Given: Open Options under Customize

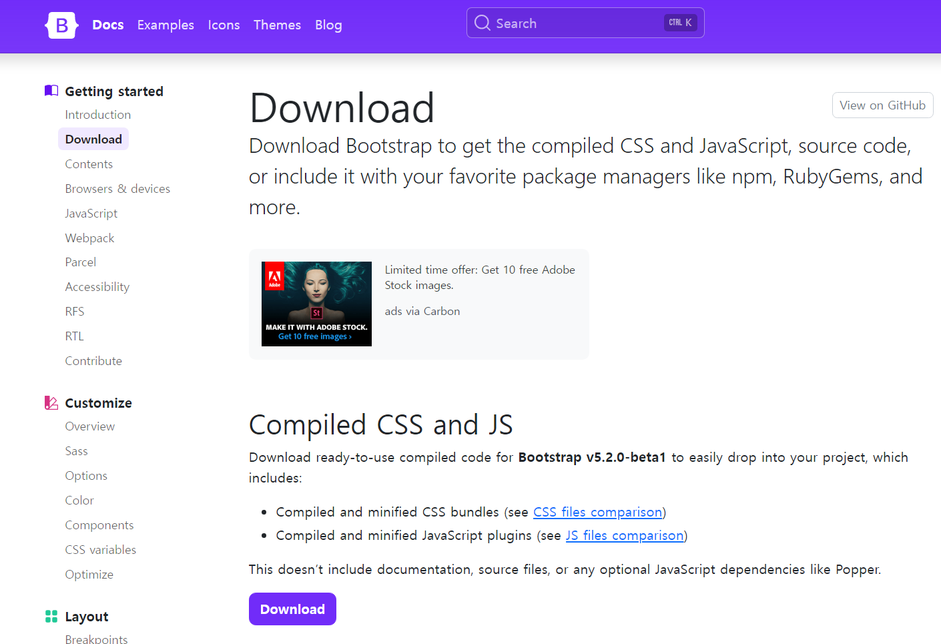Looking at the screenshot, I should [86, 475].
